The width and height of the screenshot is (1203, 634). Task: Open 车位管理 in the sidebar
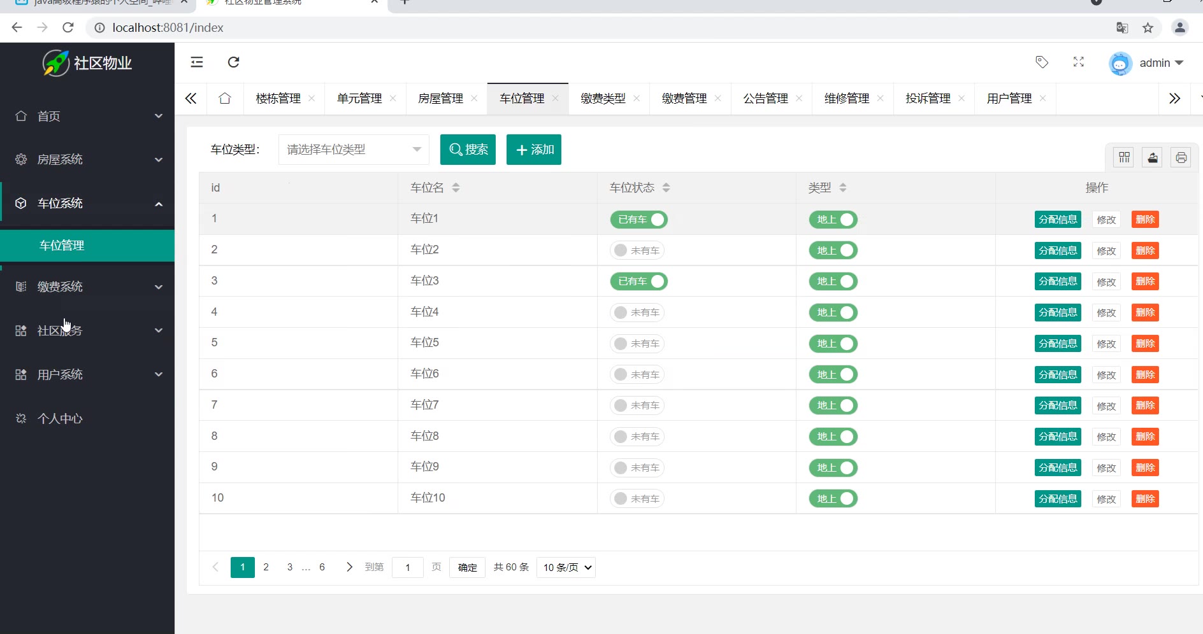62,246
